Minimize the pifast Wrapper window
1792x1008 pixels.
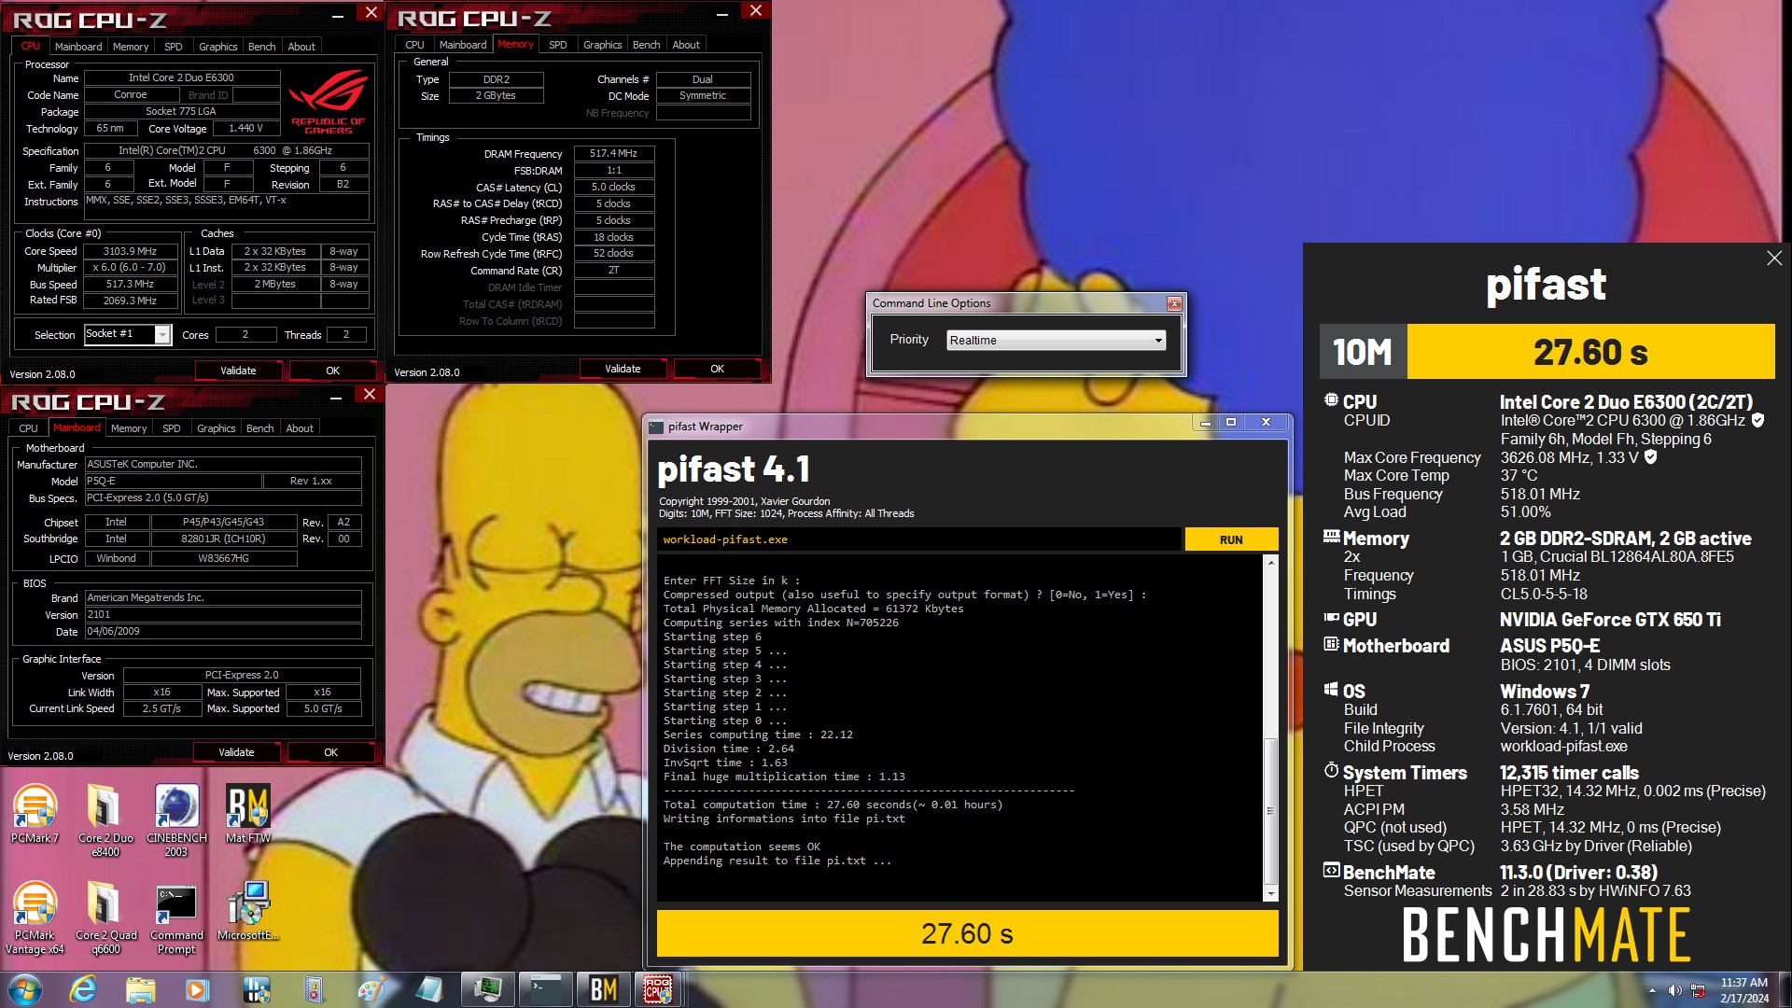1205,423
